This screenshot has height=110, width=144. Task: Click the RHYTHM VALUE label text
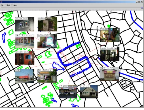tap(22, 18)
